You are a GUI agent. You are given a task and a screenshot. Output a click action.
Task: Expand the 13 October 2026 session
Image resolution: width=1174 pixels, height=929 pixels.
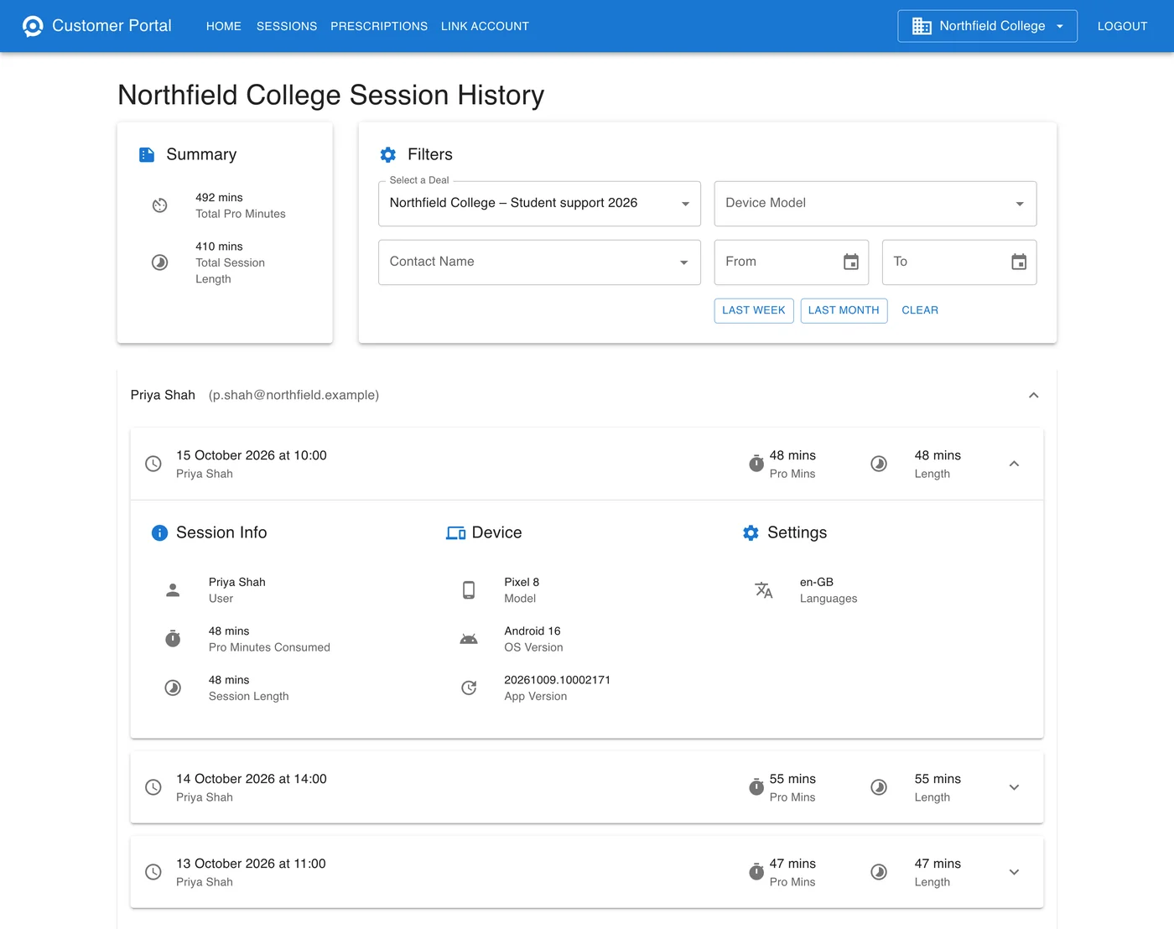click(1014, 872)
